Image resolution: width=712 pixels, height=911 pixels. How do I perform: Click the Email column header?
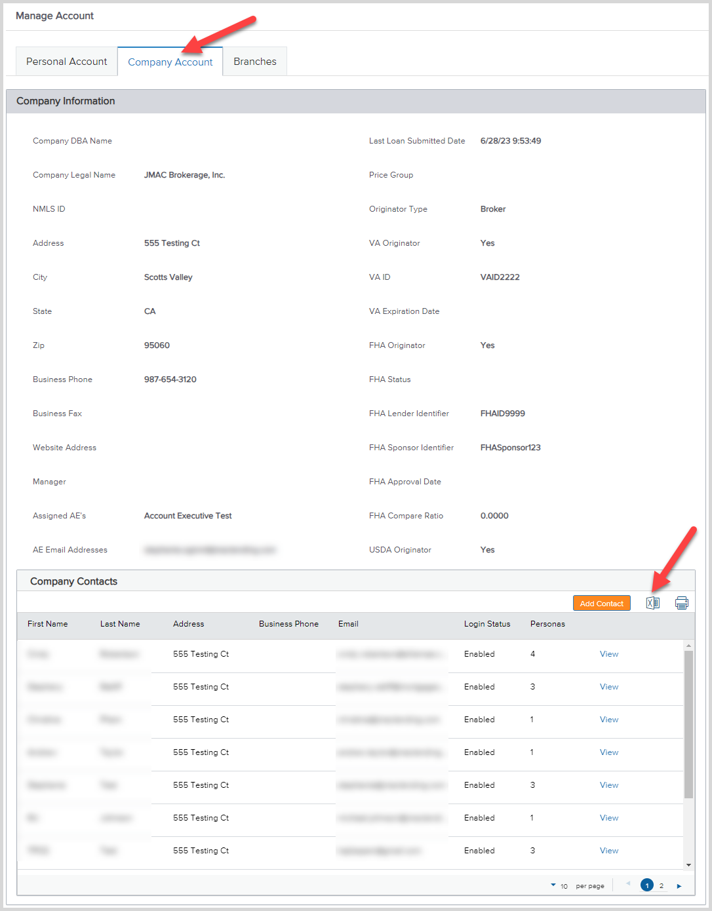pos(348,624)
